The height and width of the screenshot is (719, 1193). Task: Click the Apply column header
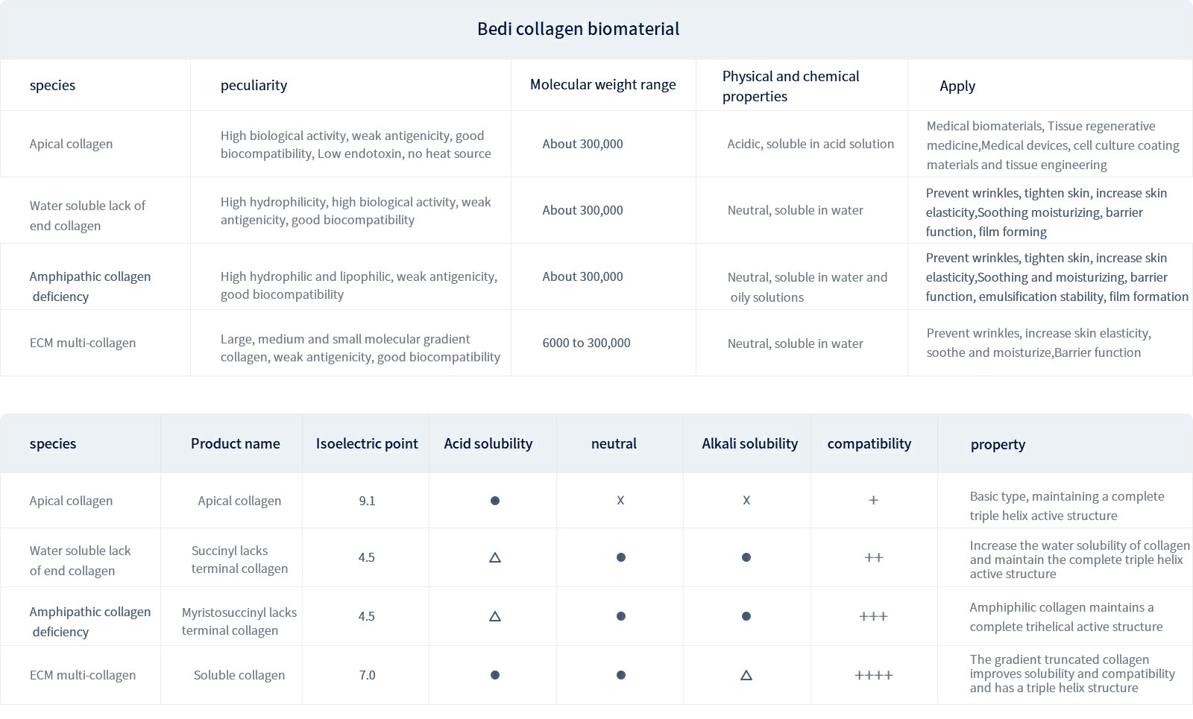(x=957, y=86)
